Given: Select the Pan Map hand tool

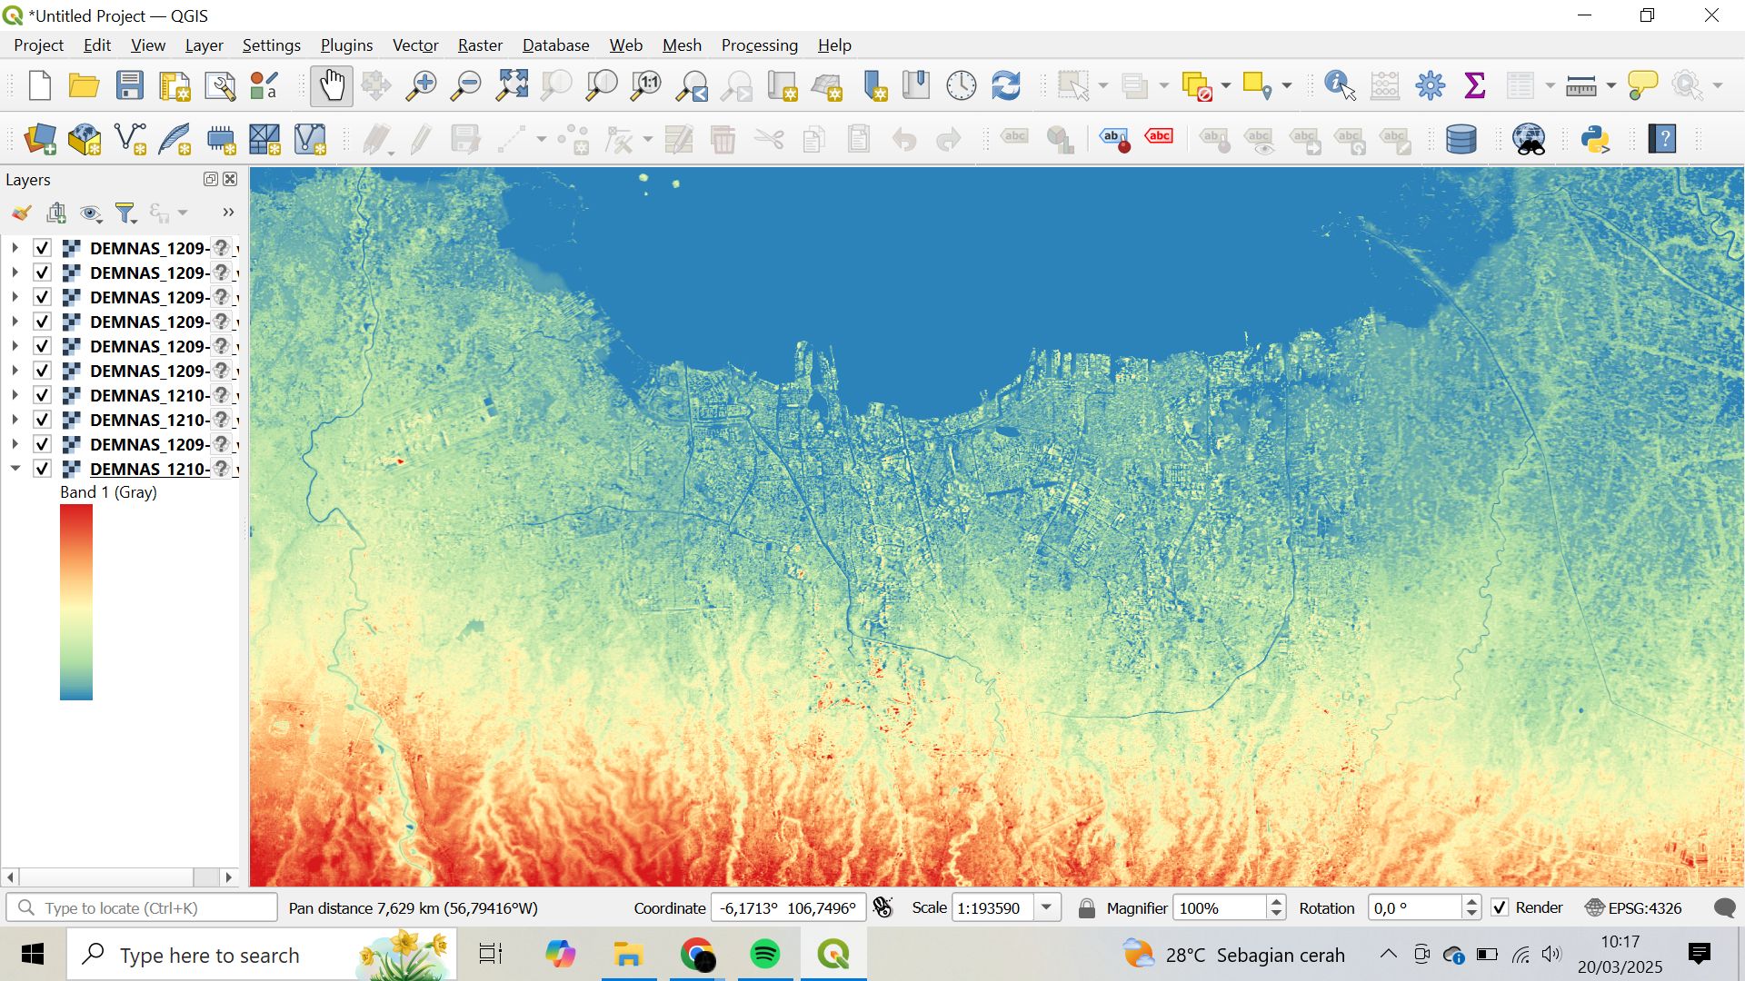Looking at the screenshot, I should 332,85.
